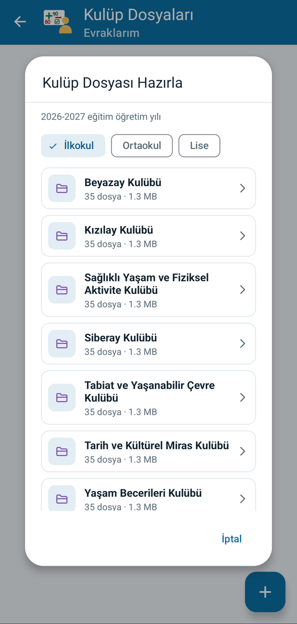Select Tarih ve Kültürel Miras Kulübü title
The height and width of the screenshot is (624, 297).
click(x=156, y=445)
